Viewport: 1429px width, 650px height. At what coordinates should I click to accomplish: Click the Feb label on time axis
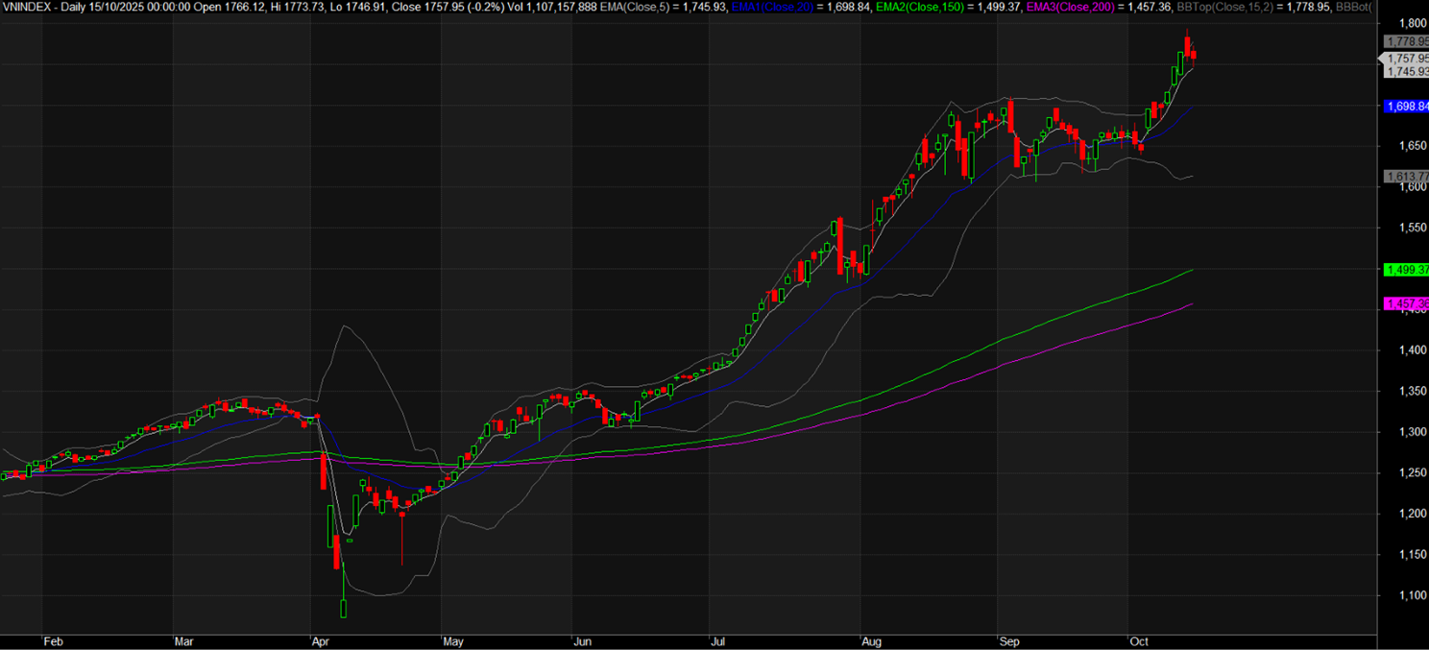[x=56, y=640]
